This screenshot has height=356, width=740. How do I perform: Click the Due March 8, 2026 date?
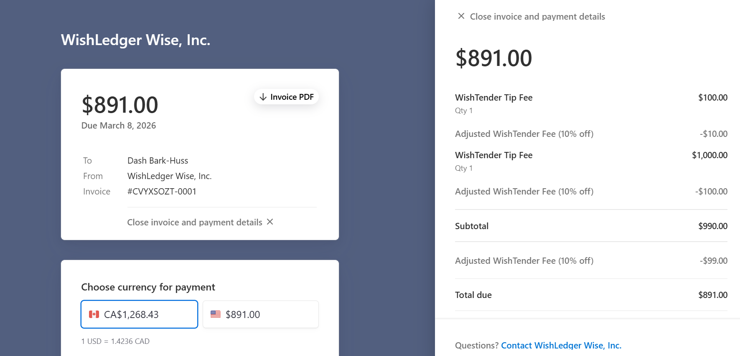click(x=119, y=126)
